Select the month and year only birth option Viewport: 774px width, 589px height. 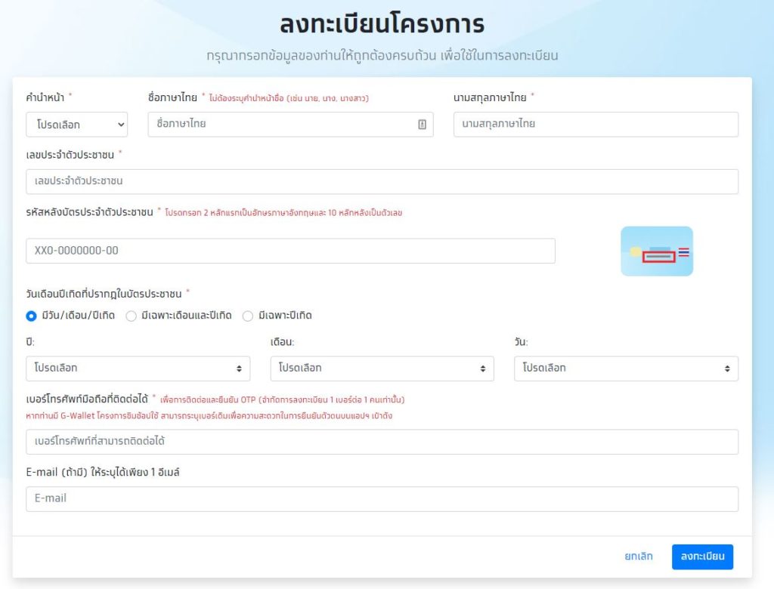click(131, 316)
